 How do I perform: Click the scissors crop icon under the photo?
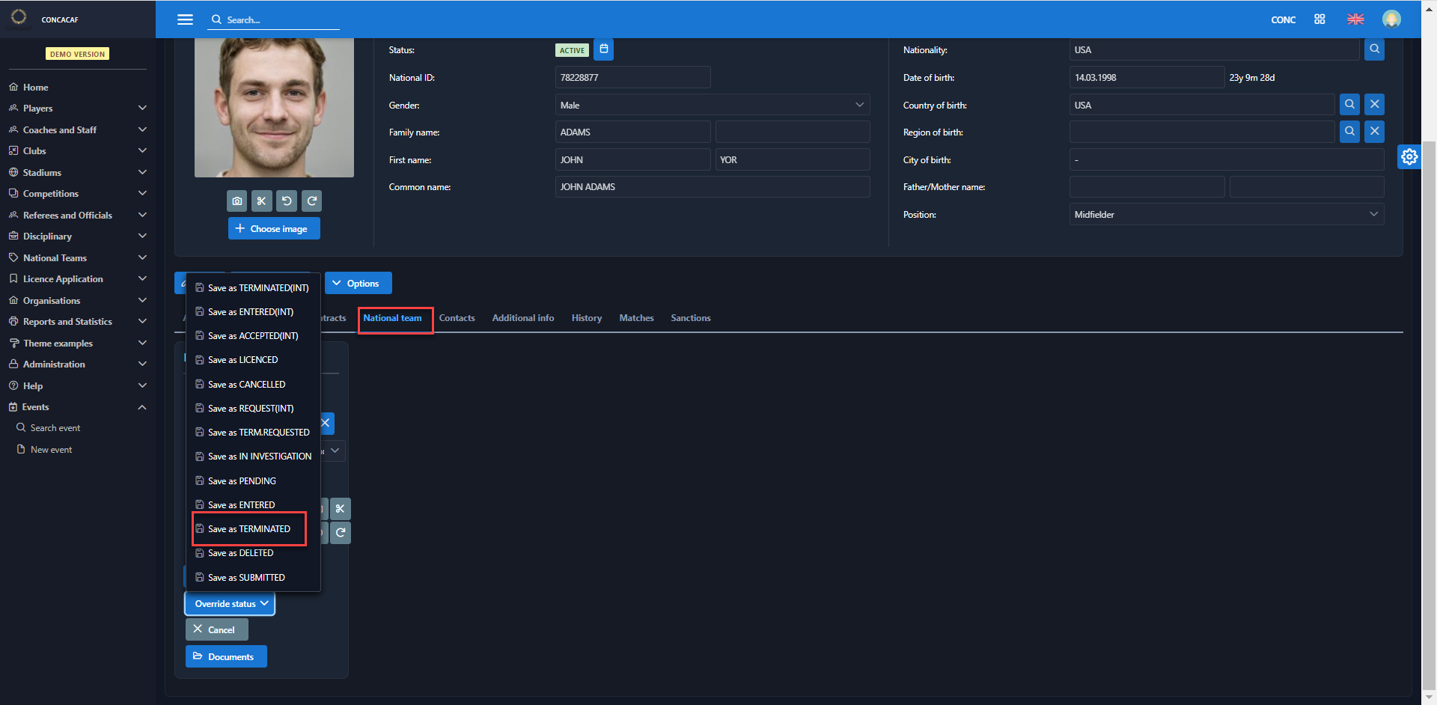point(261,201)
